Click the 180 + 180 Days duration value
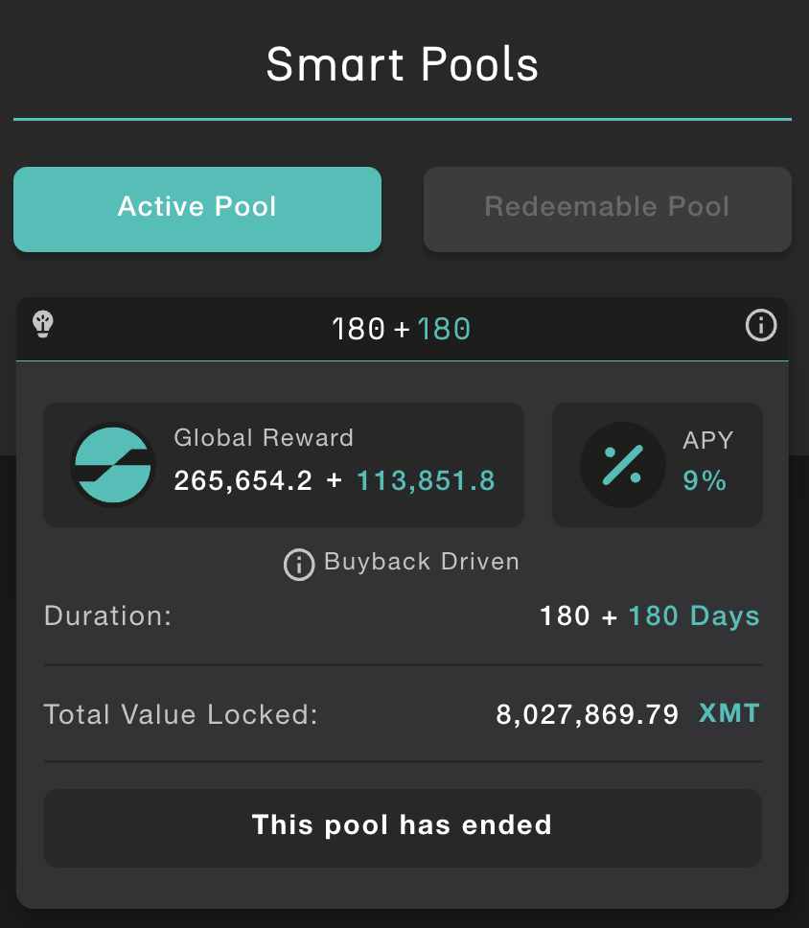The image size is (809, 928). 650,616
